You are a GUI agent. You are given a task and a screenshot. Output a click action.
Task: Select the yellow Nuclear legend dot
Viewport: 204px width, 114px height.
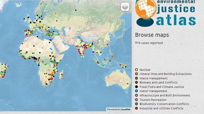point(136,70)
